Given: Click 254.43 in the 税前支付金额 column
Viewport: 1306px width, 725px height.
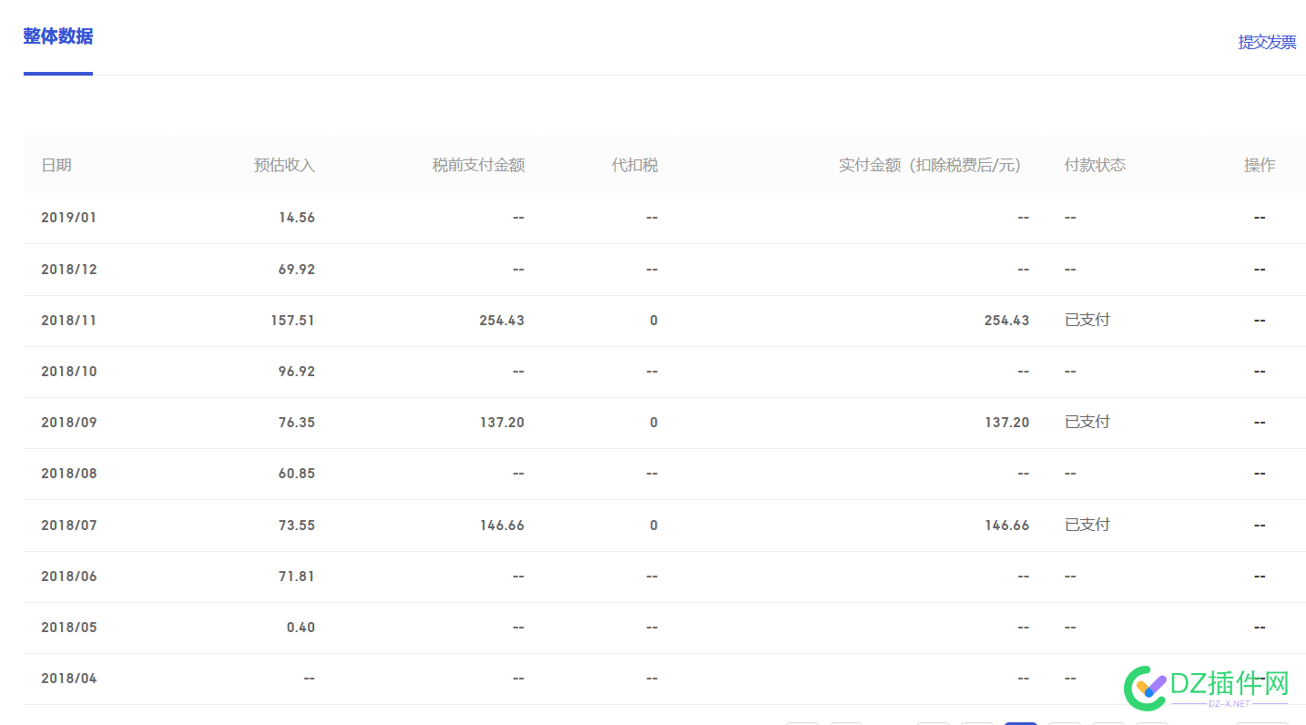Looking at the screenshot, I should 502,321.
